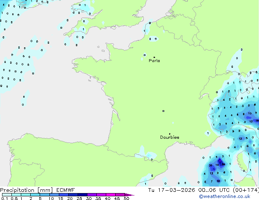Pick the 25–30 mm dark navy legend swatch
Image resolution: width=259 pixels, height=200 pixels.
point(83,195)
